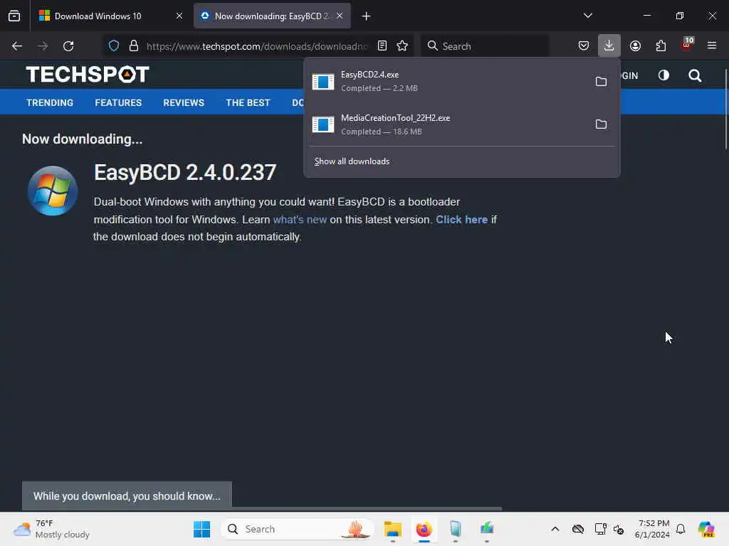Follow the what's new link
Image resolution: width=729 pixels, height=546 pixels.
point(300,220)
